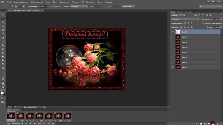The width and height of the screenshot is (223, 125).
Task: Open the Изображение menu
Action: [37, 2]
